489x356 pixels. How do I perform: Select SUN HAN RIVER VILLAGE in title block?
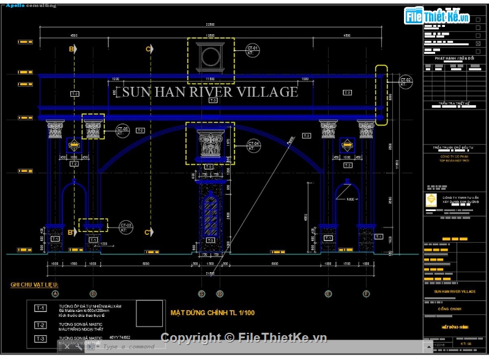[455, 292]
